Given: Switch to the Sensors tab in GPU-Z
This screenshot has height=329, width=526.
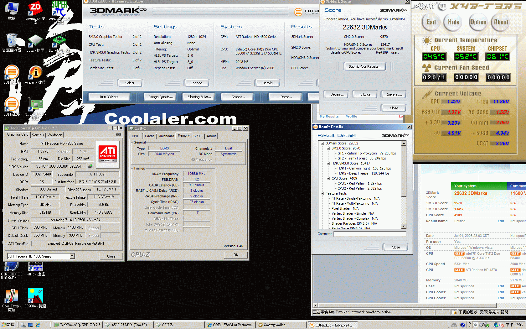Looking at the screenshot, I should click(38, 135).
